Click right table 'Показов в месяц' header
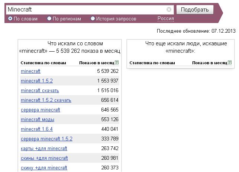 [x=210, y=63]
